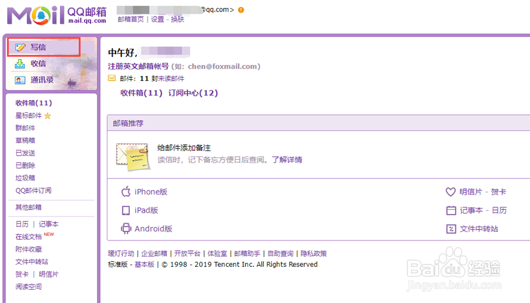The width and height of the screenshot is (530, 303).
Task: Click 记事本 - 日历 in main panel
Action: [483, 210]
